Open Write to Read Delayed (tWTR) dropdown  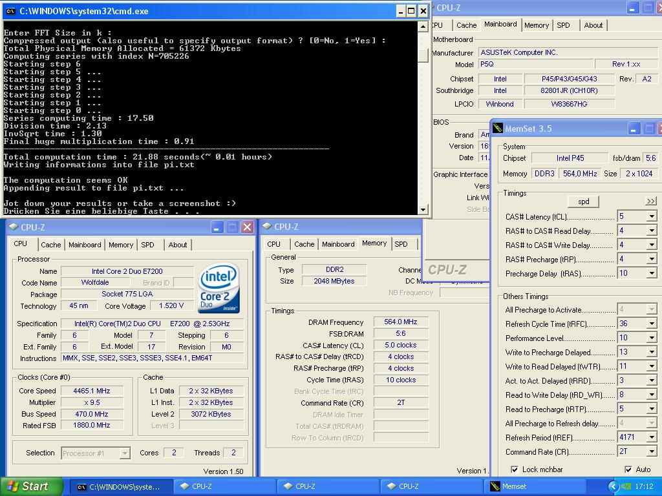pyautogui.click(x=652, y=367)
